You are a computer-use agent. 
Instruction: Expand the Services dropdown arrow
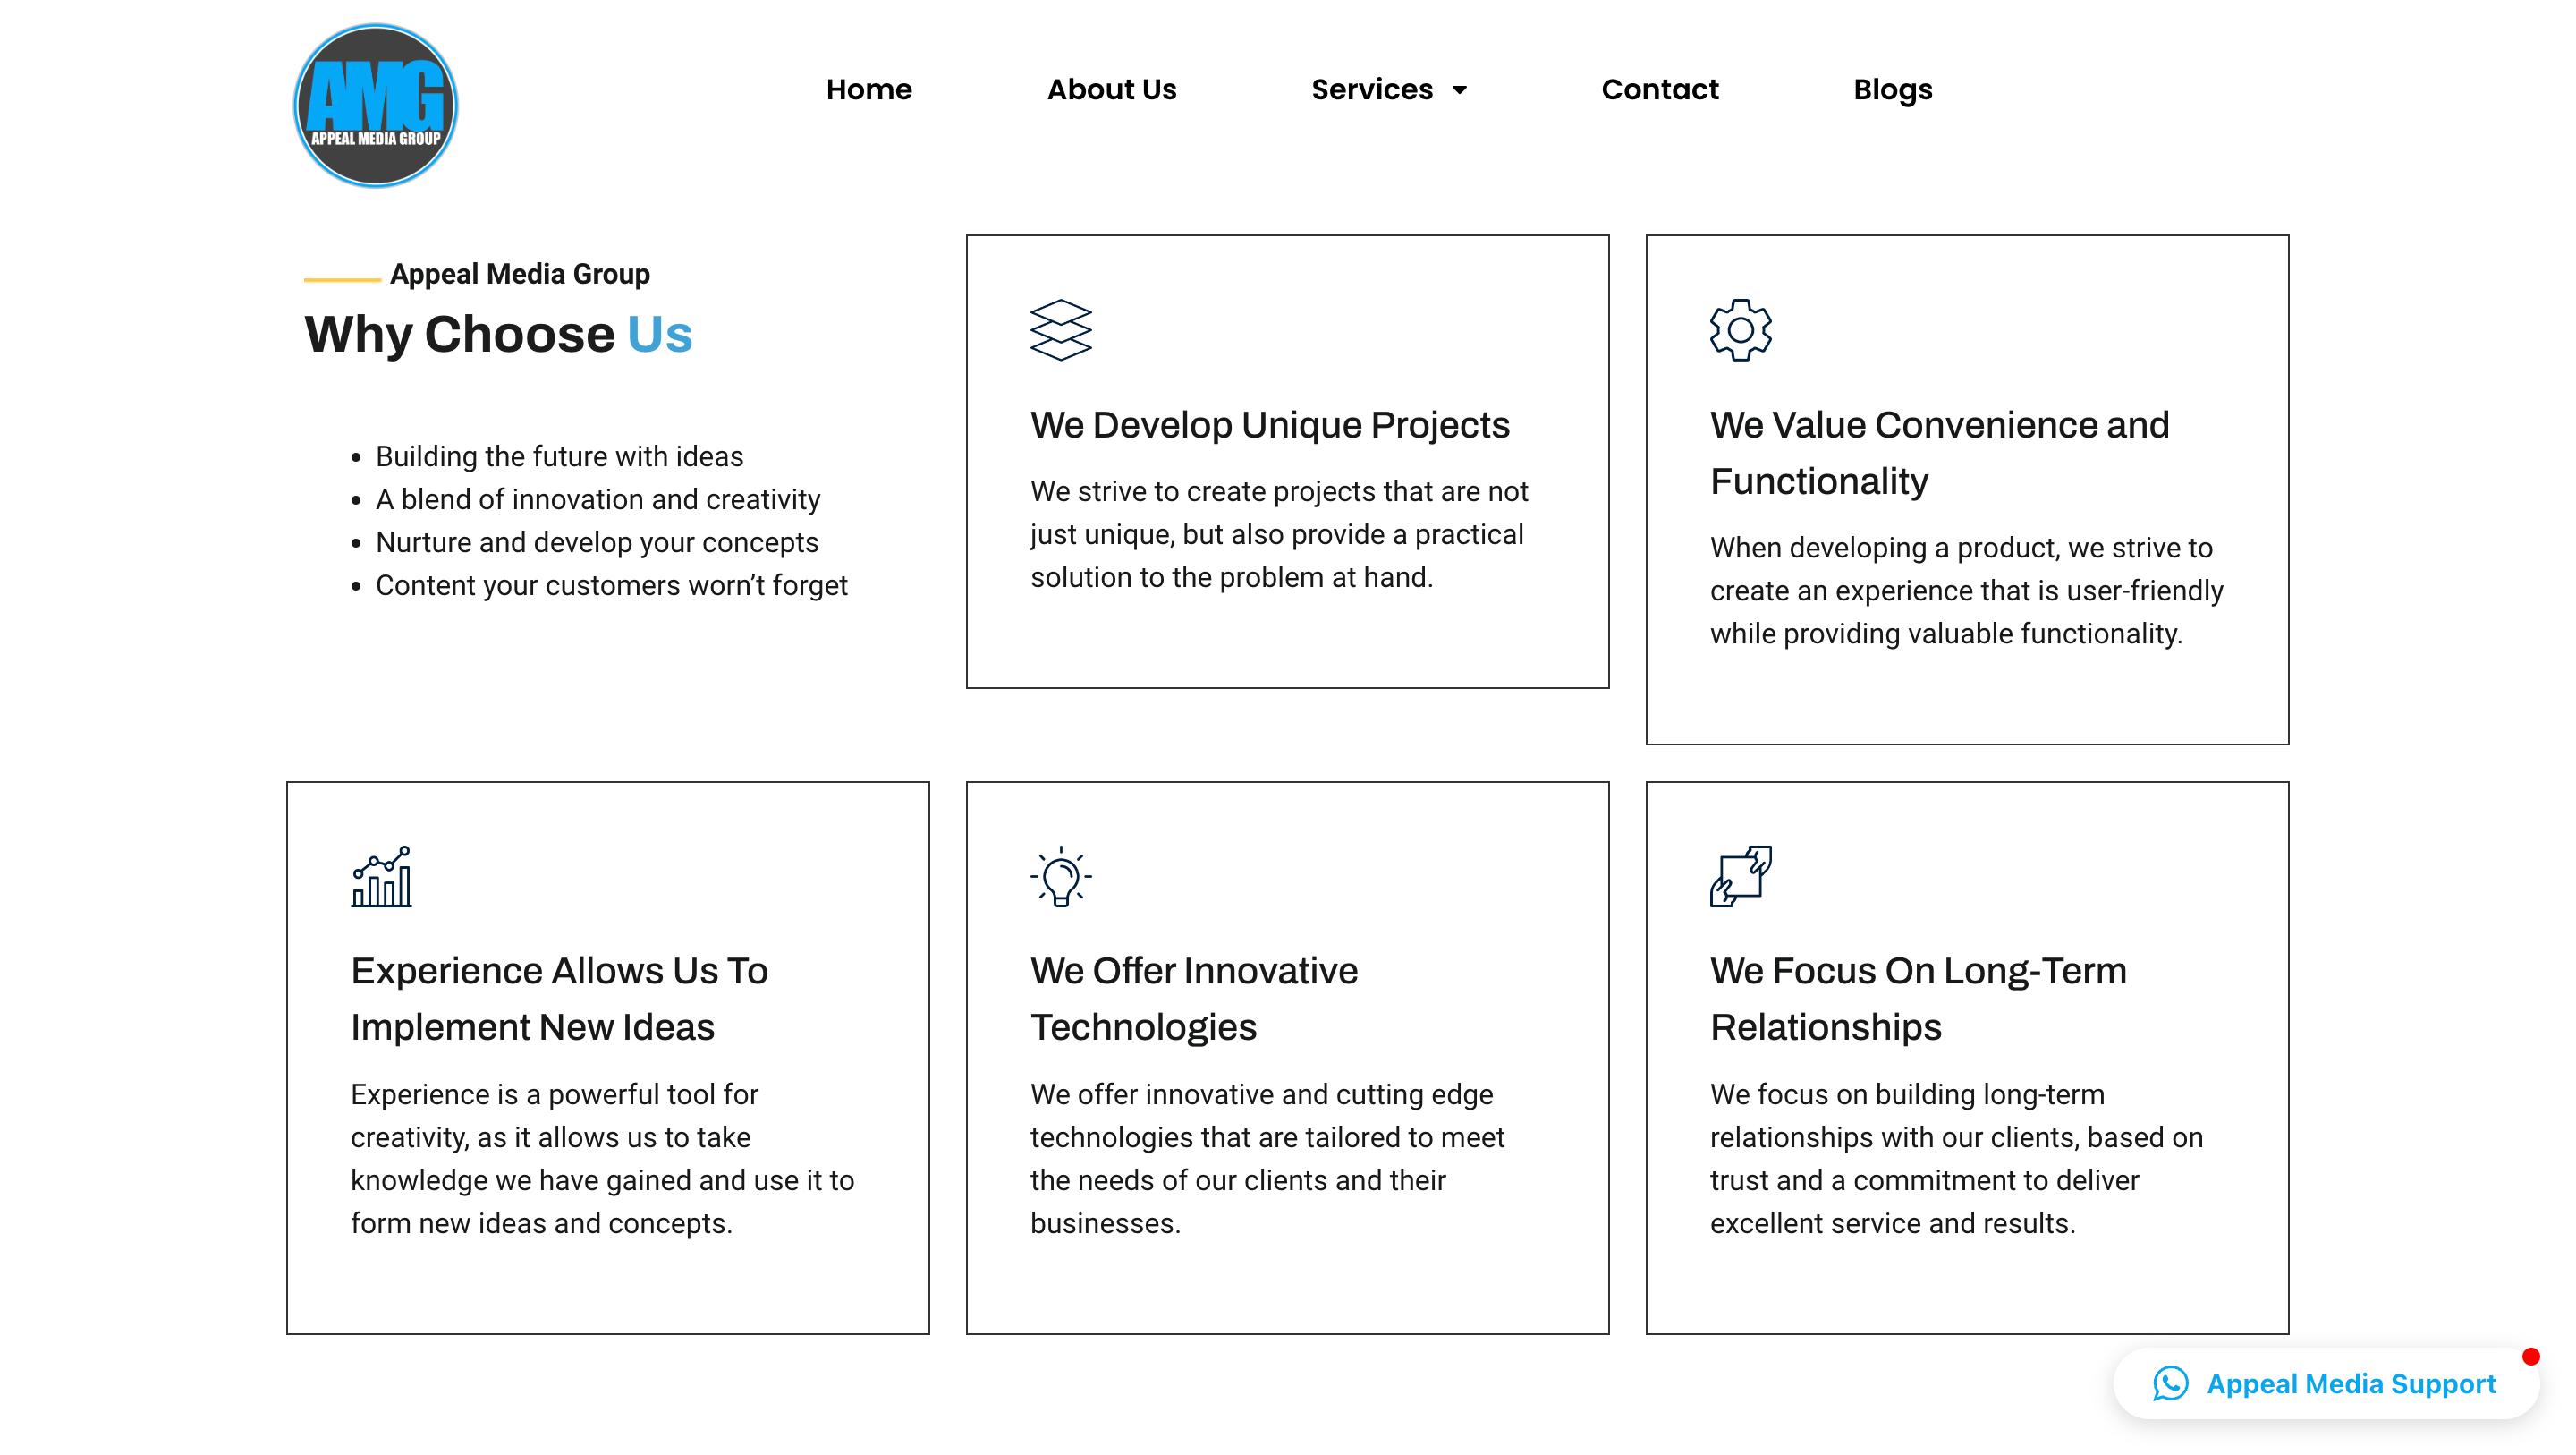click(1460, 90)
